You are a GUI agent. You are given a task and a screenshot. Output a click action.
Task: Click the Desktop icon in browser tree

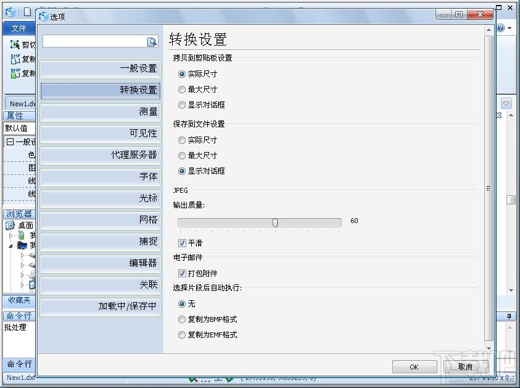[10, 226]
